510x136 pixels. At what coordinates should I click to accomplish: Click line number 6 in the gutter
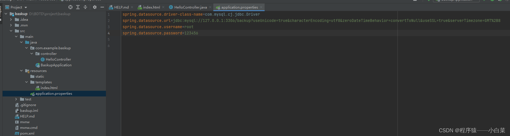pyautogui.click(x=109, y=46)
